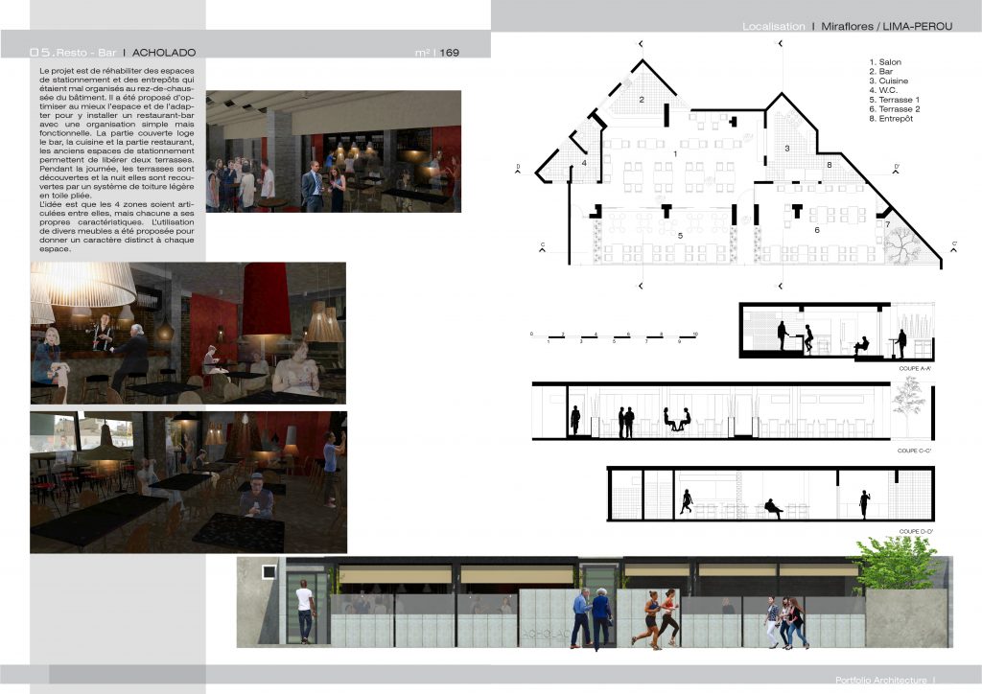Click the 'ACHOLADO' project title
Image resolution: width=982 pixels, height=694 pixels.
coord(163,52)
